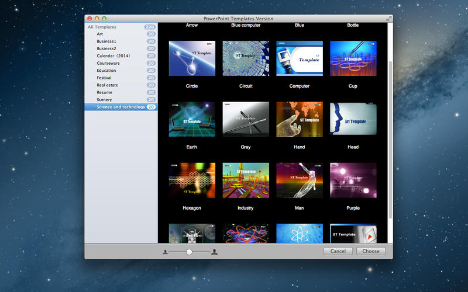
Task: Open the Art category
Action: pyautogui.click(x=100, y=34)
